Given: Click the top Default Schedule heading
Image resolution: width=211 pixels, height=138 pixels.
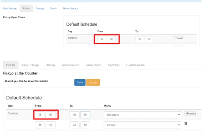Looking at the screenshot, I should tap(82, 24).
